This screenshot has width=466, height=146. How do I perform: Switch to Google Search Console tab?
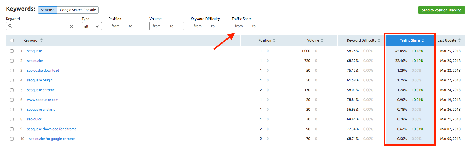pyautogui.click(x=78, y=10)
